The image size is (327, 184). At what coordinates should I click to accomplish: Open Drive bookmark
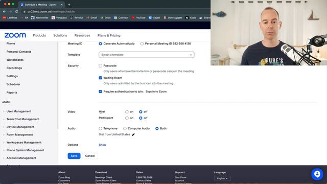point(106,18)
